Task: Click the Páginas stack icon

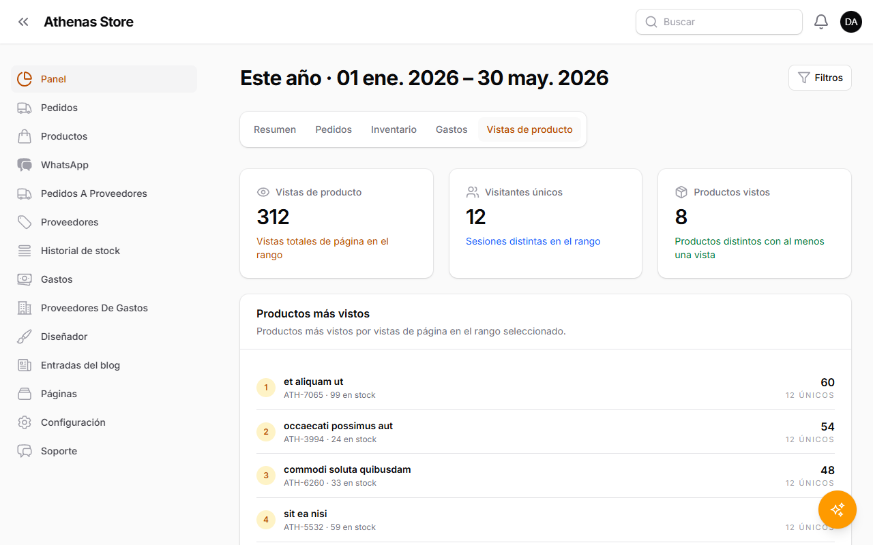Action: pyautogui.click(x=25, y=394)
